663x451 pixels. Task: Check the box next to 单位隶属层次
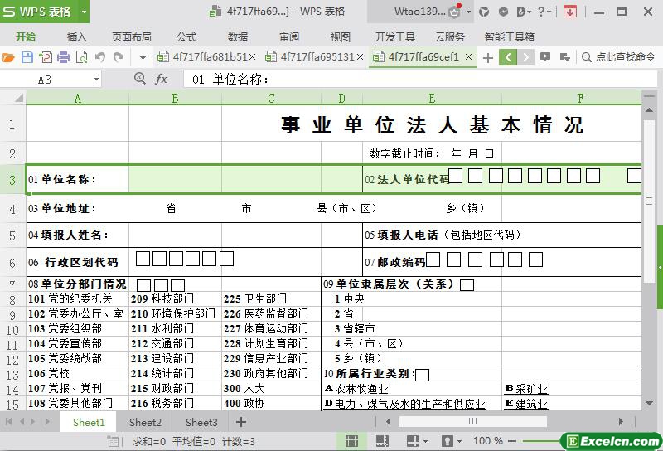tap(467, 285)
